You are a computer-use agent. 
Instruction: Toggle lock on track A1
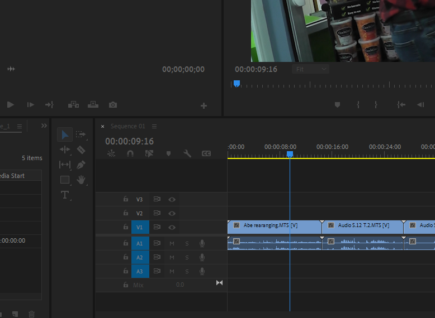(126, 243)
